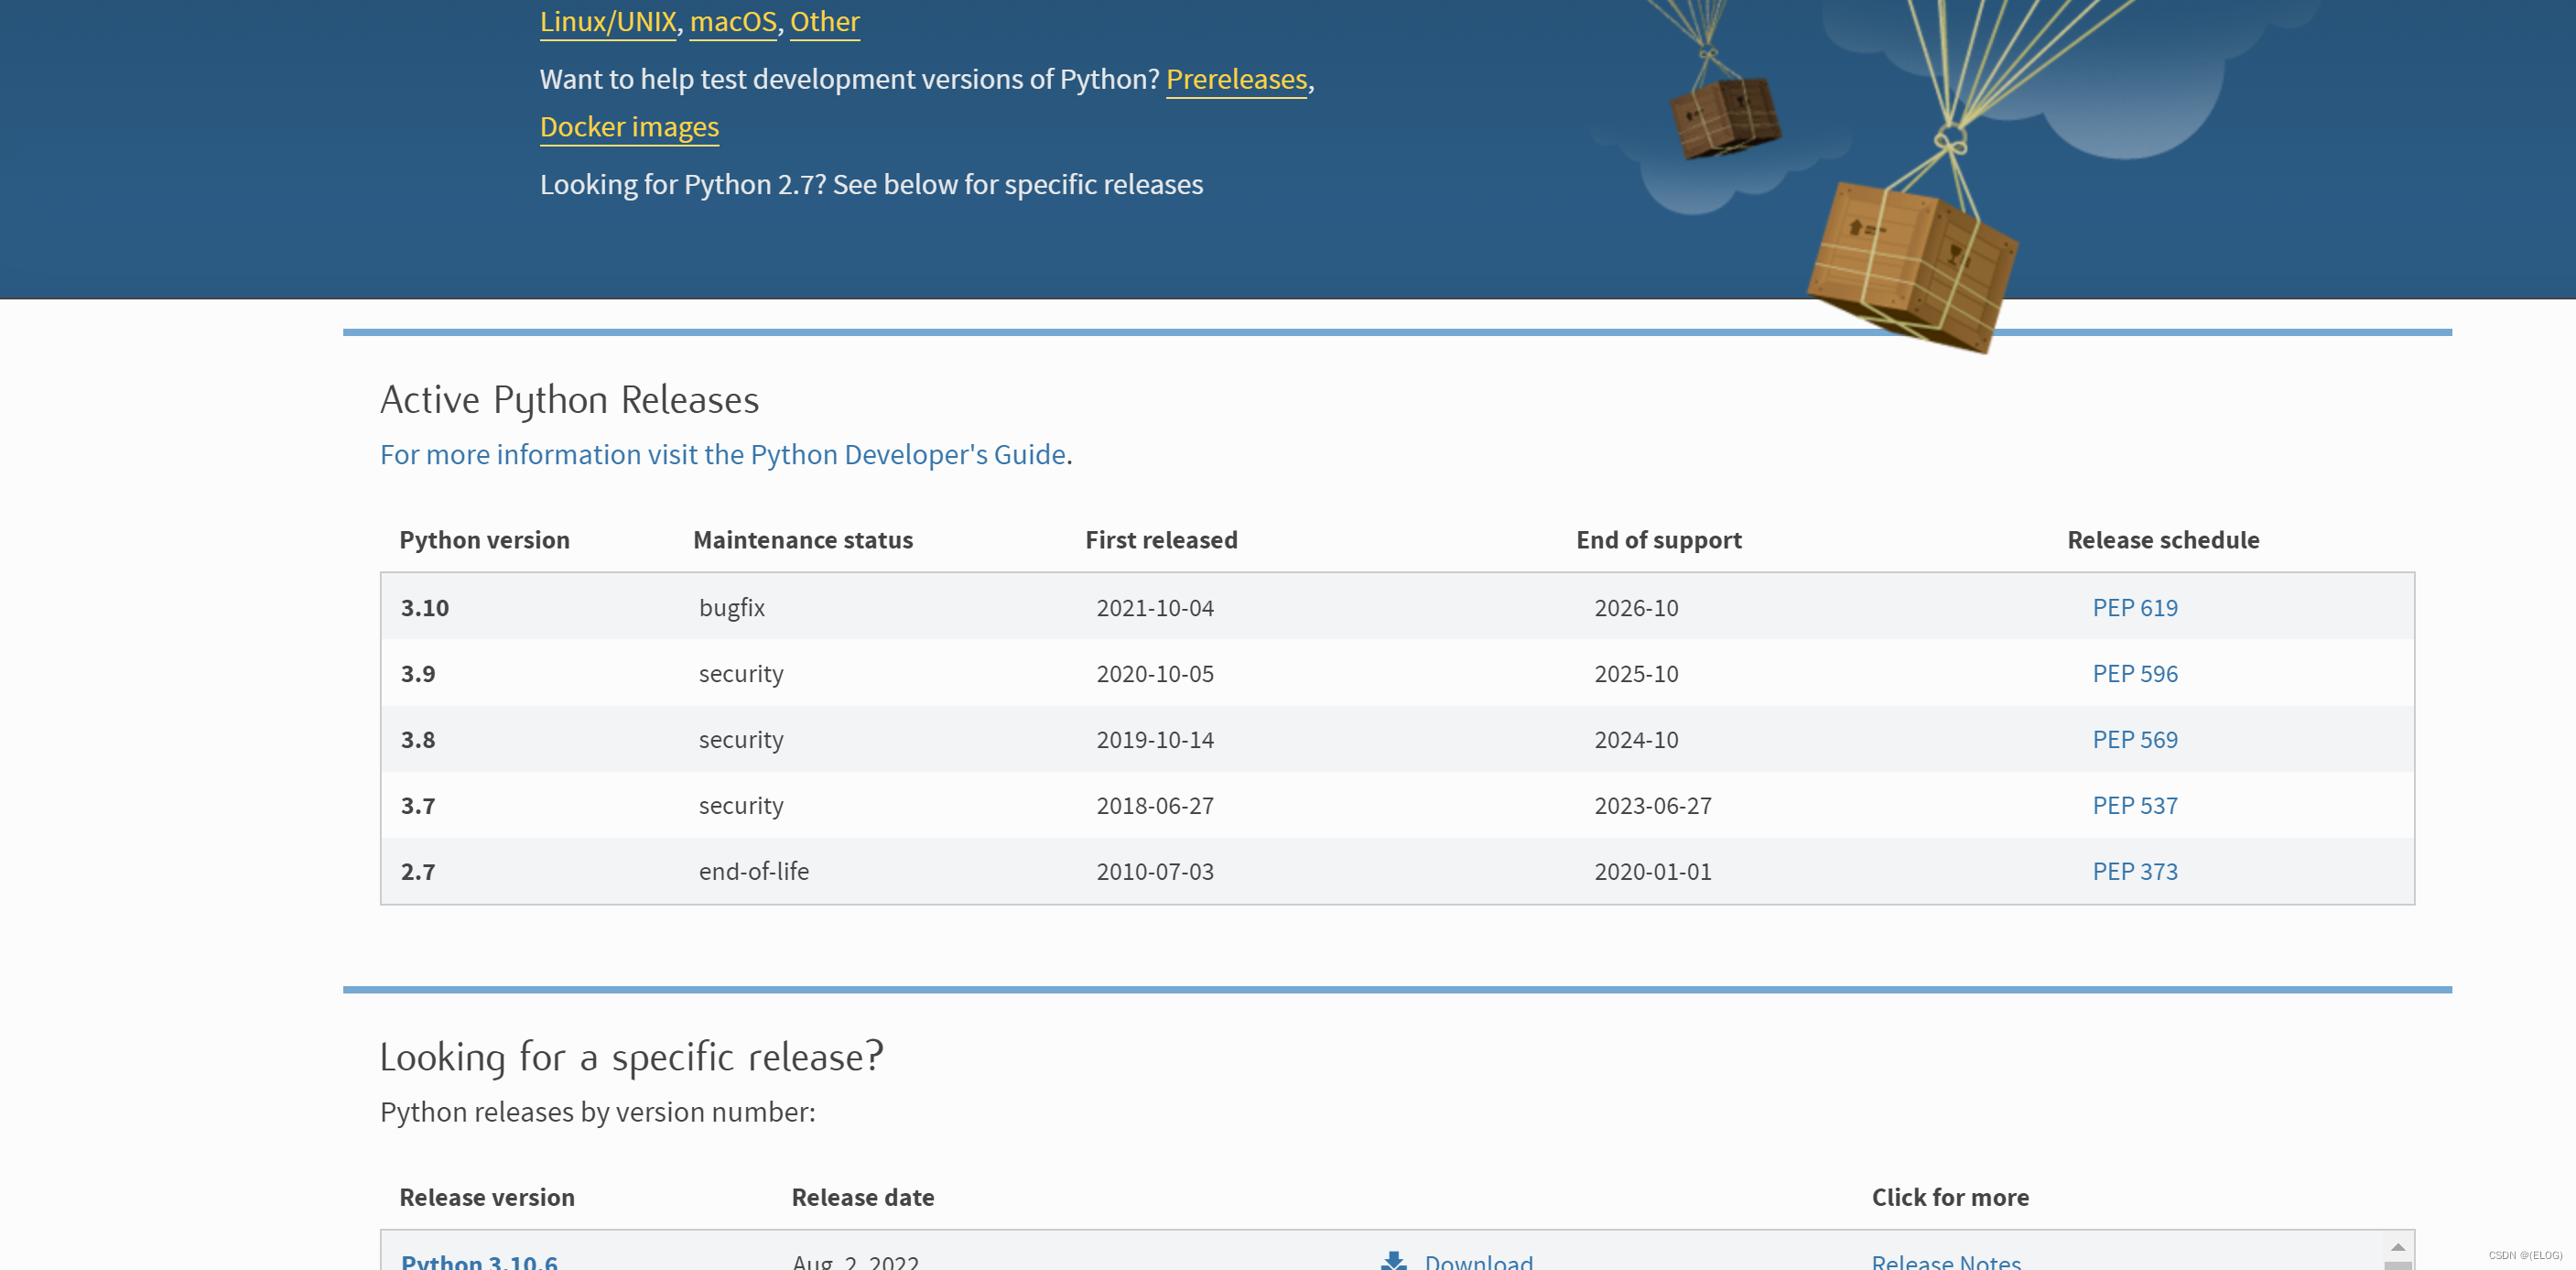
Task: Go to Docker images link
Action: coord(629,127)
